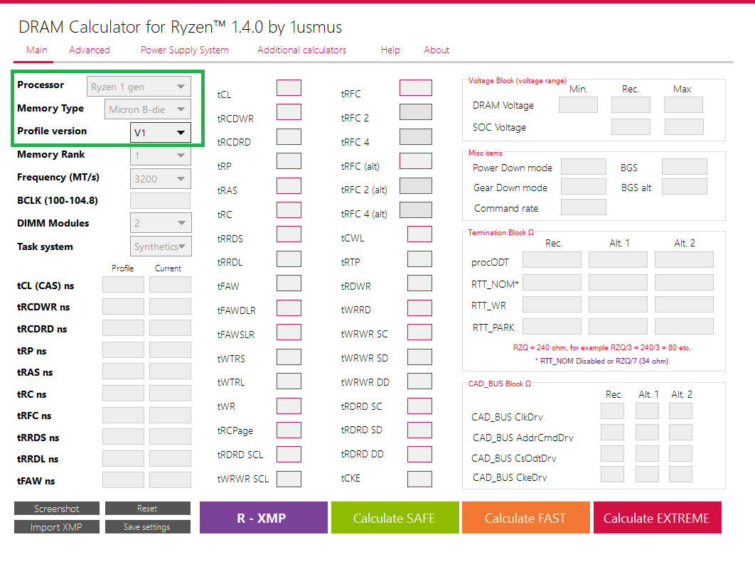The height and width of the screenshot is (586, 755).
Task: Click the tRFC (alt) timing field
Action: point(416,161)
